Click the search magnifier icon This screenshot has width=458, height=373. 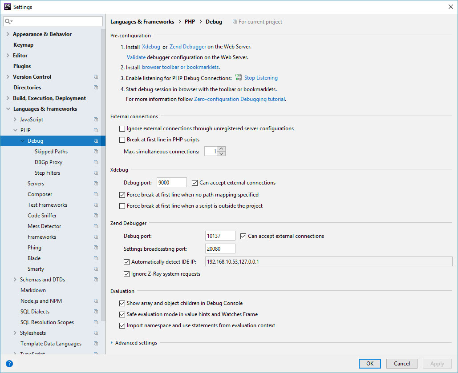(8, 21)
